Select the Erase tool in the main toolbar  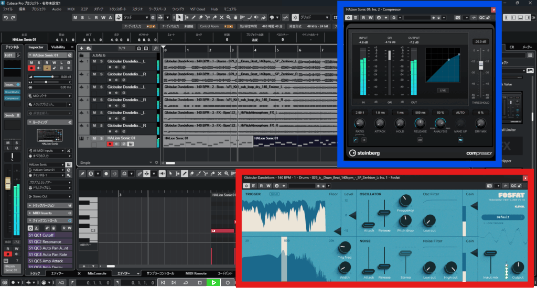[x=201, y=17]
